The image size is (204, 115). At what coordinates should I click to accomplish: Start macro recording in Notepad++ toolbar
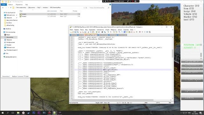[140, 32]
